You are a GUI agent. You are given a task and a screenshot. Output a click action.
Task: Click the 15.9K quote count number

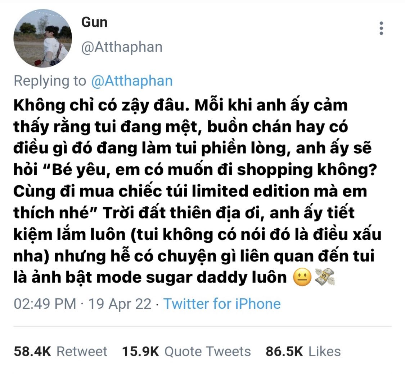coord(140,352)
